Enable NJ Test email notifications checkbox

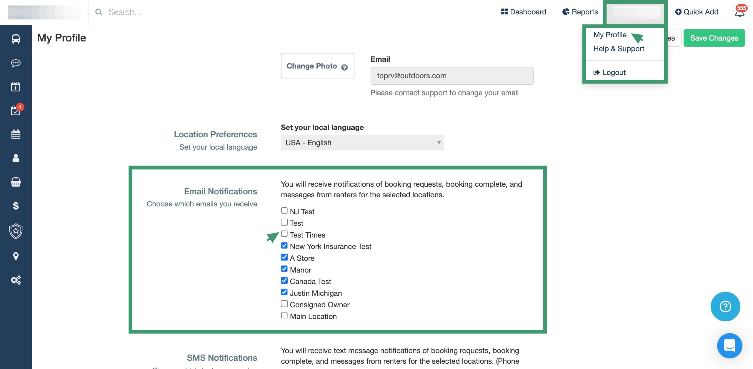[284, 211]
